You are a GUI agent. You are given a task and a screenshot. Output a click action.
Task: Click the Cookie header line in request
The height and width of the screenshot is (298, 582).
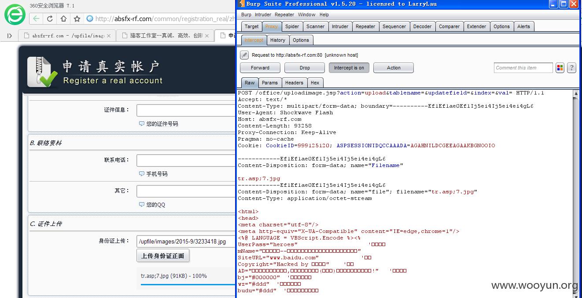point(366,145)
